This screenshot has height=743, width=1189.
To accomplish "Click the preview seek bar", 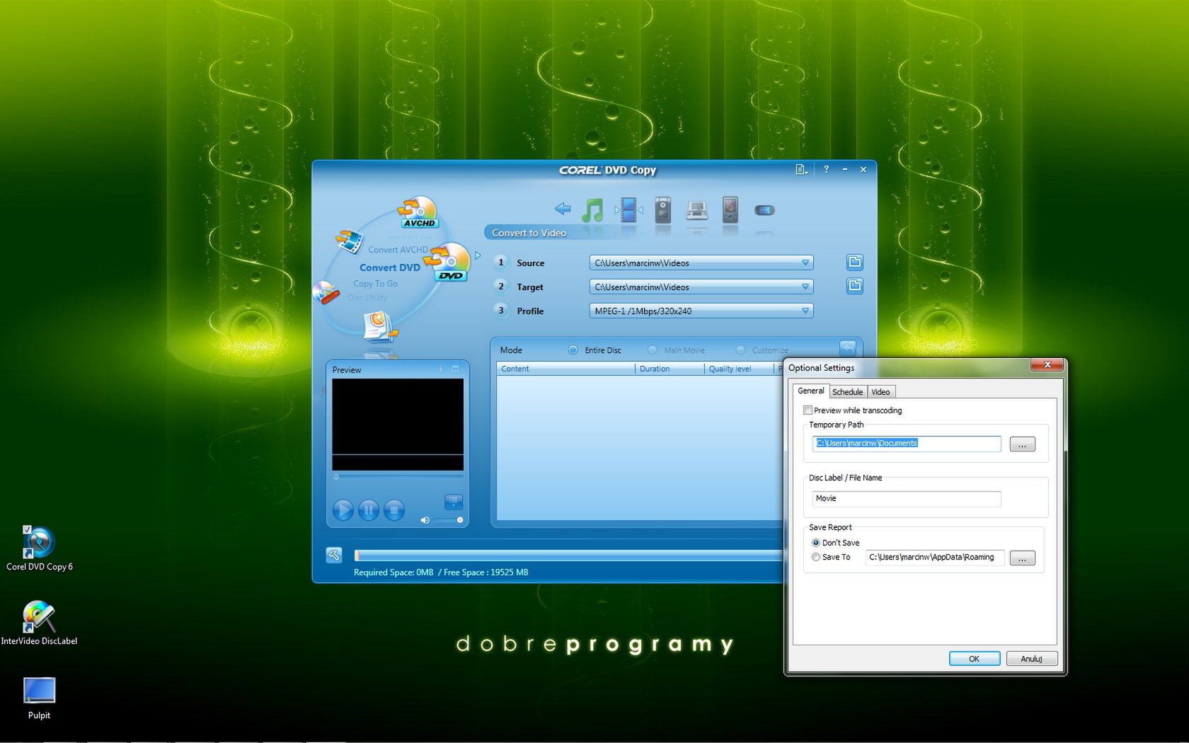I will point(397,476).
